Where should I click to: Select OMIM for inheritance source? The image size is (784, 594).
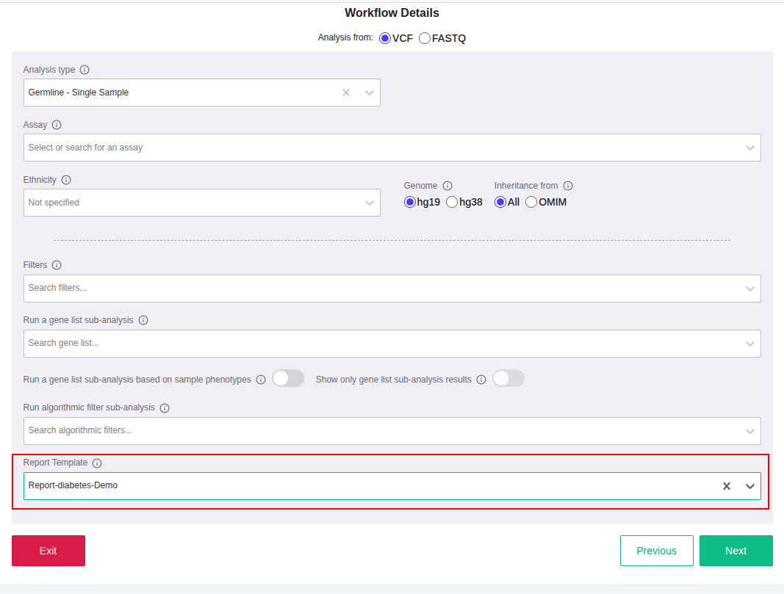tap(531, 202)
